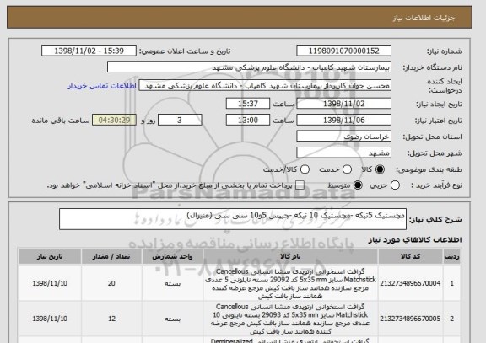Viewport: 486px width, 343px height.
Task: Click the کد کالا column header
Action: click(410, 257)
